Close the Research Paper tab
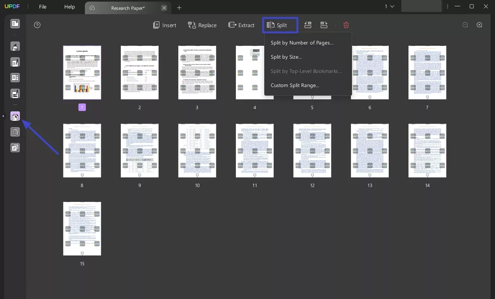This screenshot has width=495, height=299. tap(164, 8)
